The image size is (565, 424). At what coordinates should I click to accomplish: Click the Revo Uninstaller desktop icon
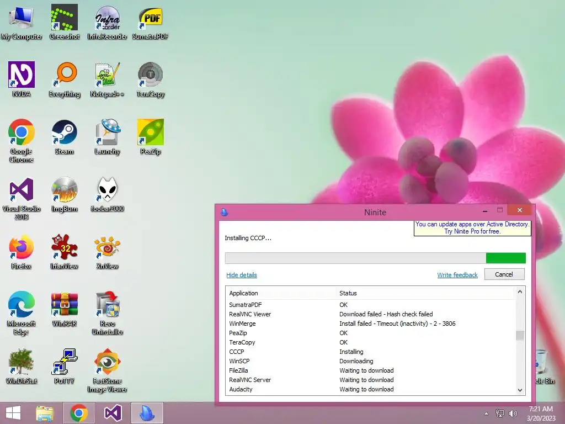[107, 314]
